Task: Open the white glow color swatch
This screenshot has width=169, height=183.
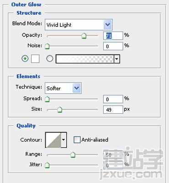Action: pos(35,59)
